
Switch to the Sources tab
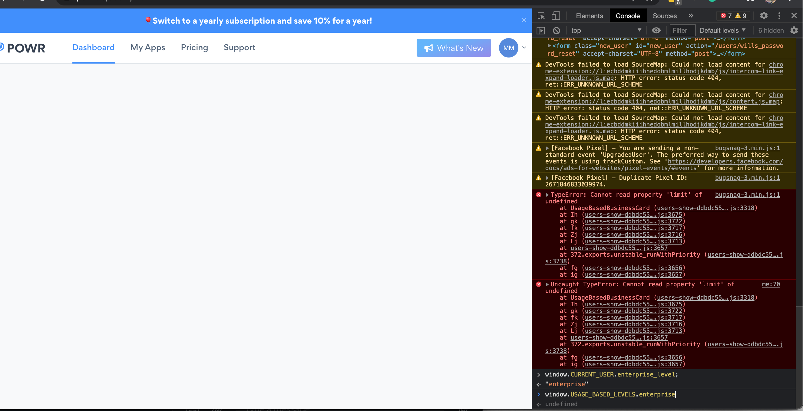coord(665,16)
